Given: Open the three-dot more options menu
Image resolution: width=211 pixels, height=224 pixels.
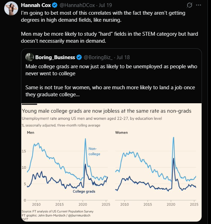Looking at the screenshot, I should (x=198, y=5).
